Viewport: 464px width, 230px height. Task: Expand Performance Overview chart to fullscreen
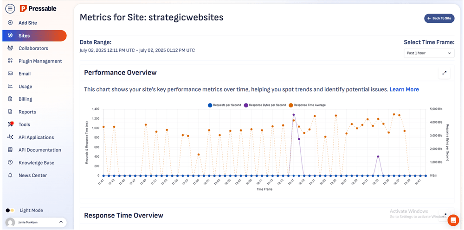click(x=445, y=73)
